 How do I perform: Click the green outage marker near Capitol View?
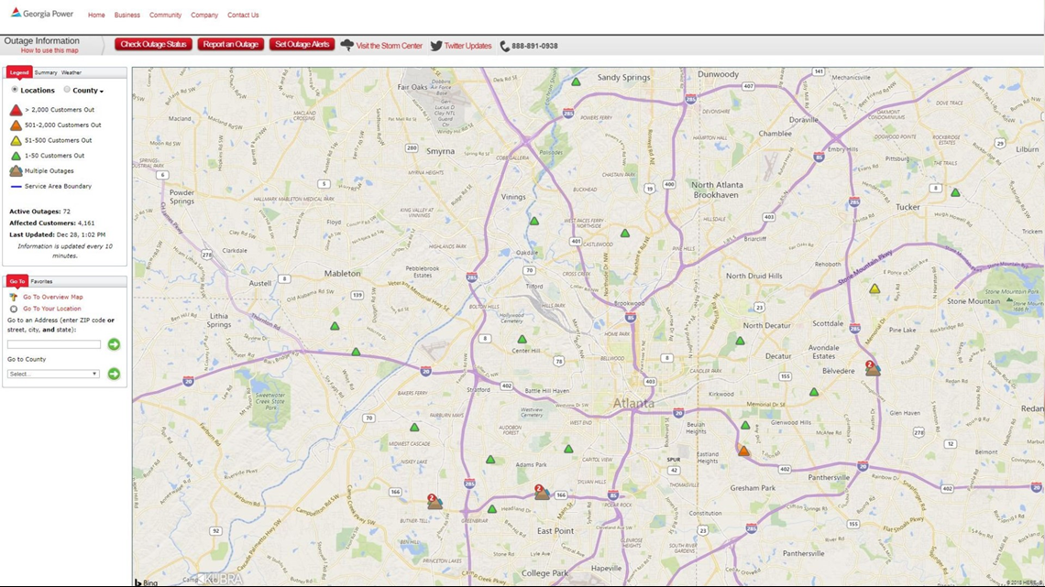coord(568,450)
